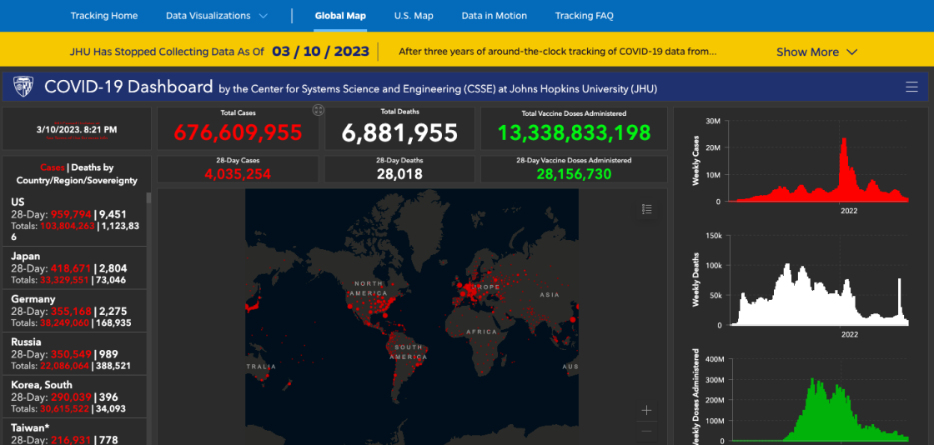934x445 pixels.
Task: Click the Weekly Cases red chart peak
Action: pos(844,142)
